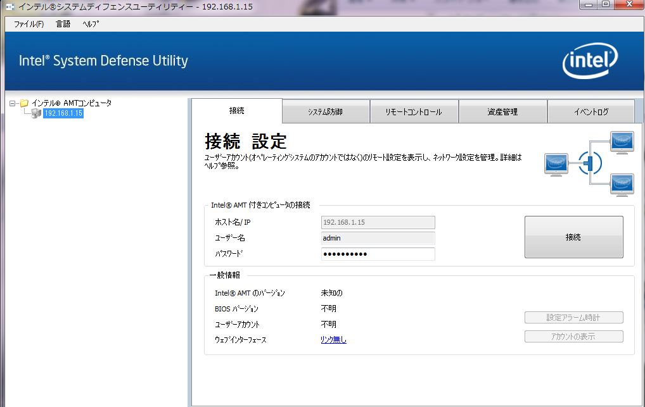Screen dimensions: 645x407
Task: Maximize the window
Action: (606, 4)
